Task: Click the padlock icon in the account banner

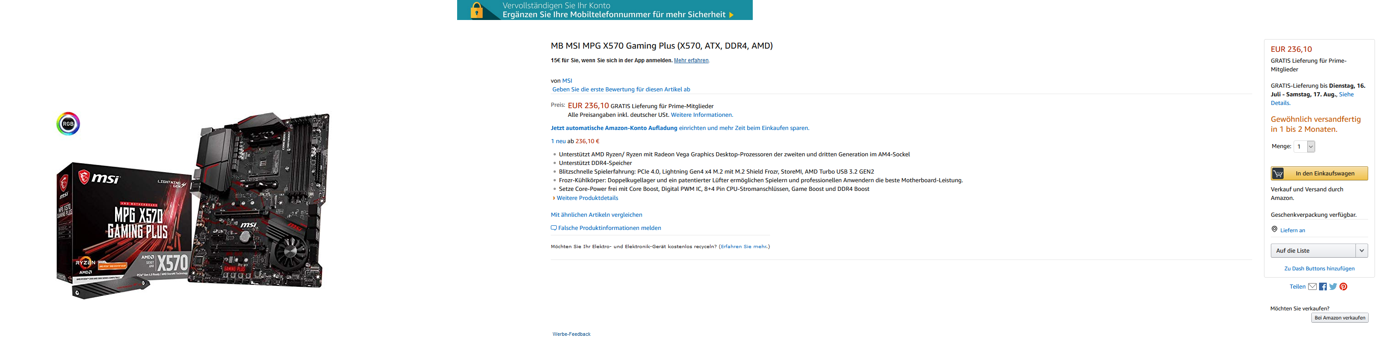Action: (x=476, y=10)
